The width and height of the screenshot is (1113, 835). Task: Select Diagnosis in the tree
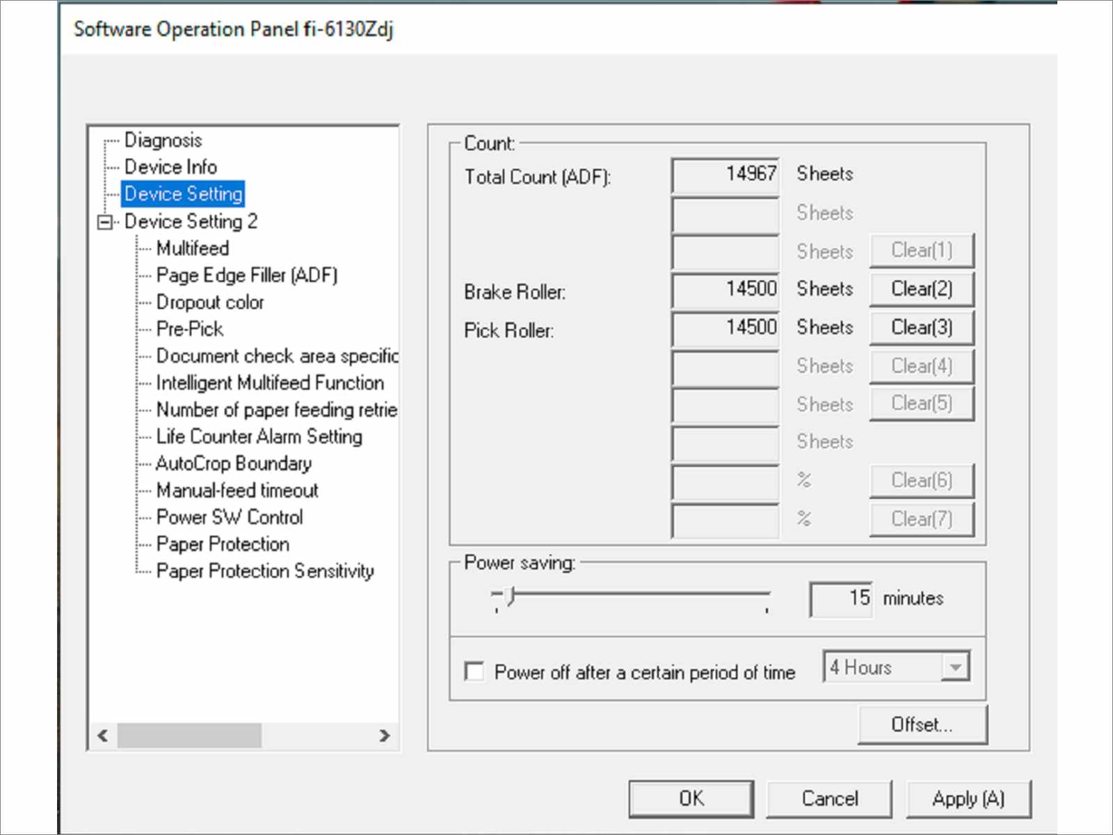pos(163,140)
